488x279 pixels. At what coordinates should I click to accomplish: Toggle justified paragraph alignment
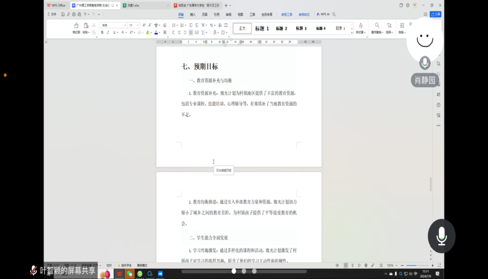pyautogui.click(x=191, y=33)
